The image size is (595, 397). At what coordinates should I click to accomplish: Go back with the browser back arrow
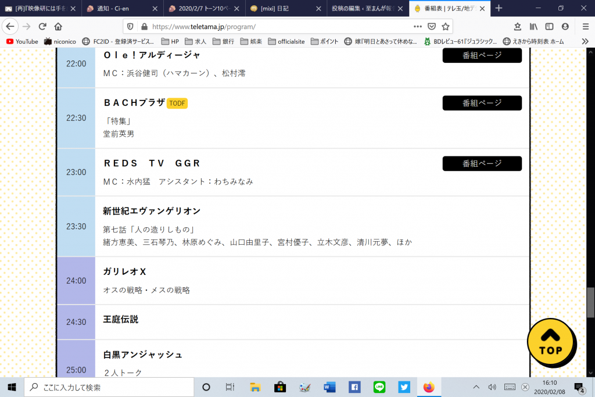(10, 27)
